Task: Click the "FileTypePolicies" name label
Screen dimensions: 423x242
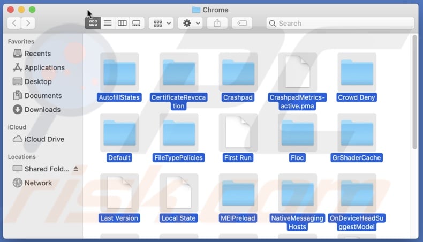Action: pyautogui.click(x=178, y=158)
